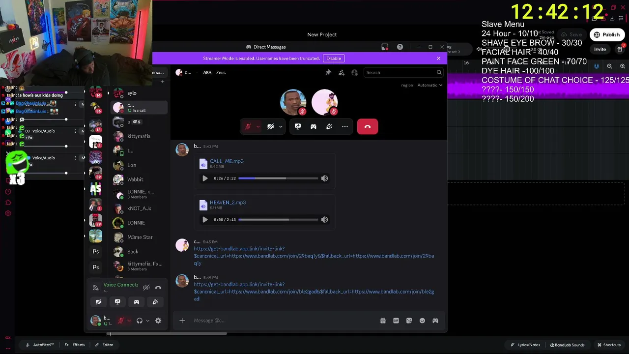Toggle volume icon on HEAVEN_2.mp3 player
The image size is (629, 354).
pos(324,220)
